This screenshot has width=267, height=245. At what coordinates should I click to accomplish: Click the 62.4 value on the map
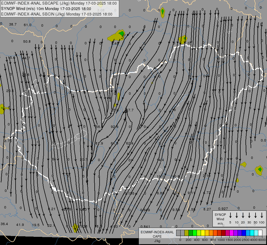(x=130, y=143)
